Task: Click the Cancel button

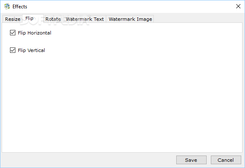Action: coord(226,160)
